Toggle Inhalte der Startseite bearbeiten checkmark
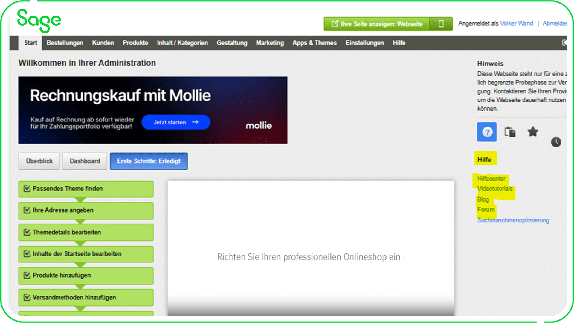Viewport: 574px width, 323px height. point(27,254)
